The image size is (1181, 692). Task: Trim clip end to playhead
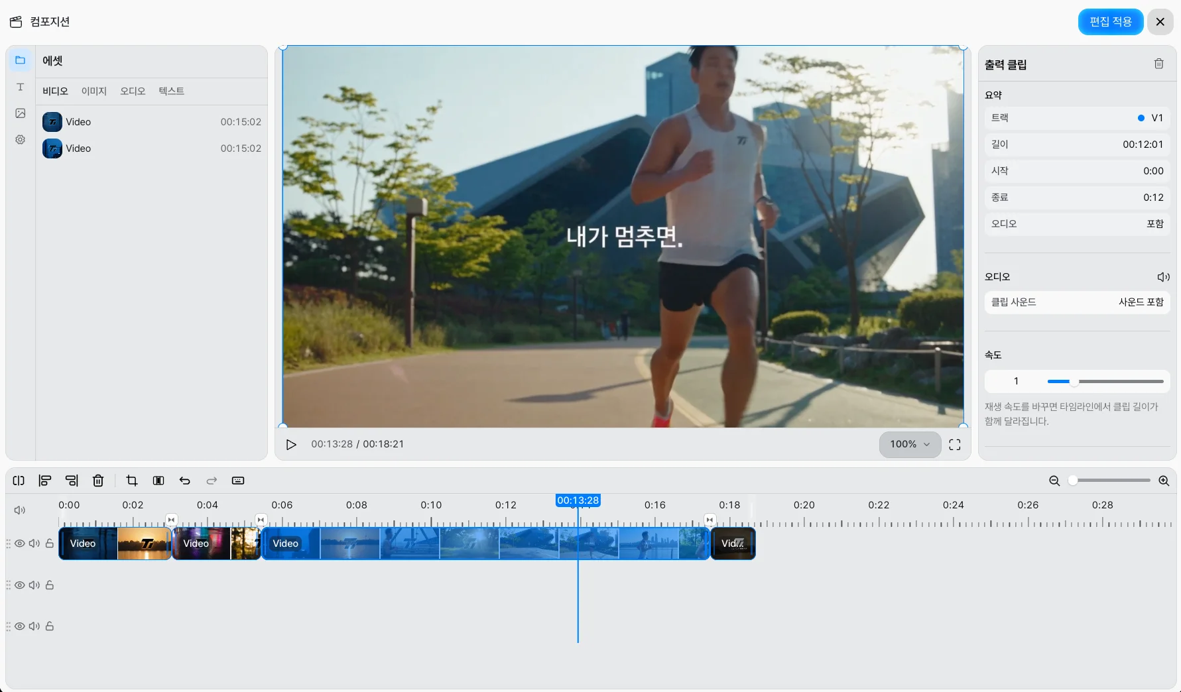point(72,481)
